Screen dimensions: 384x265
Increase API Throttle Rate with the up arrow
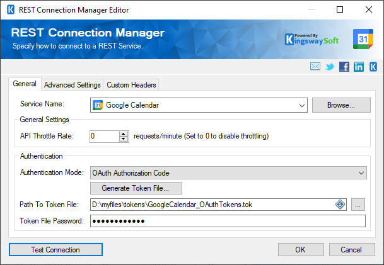click(x=124, y=133)
